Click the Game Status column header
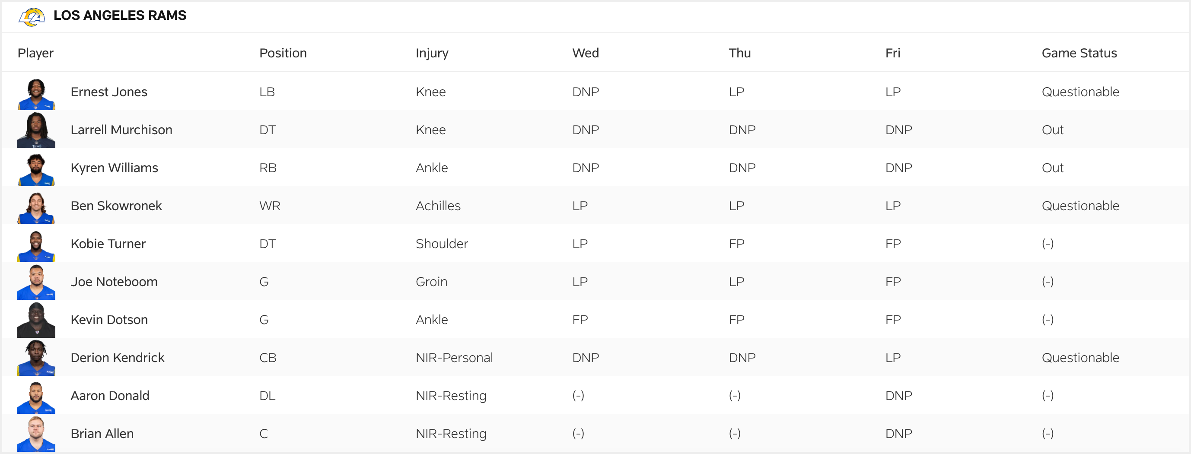This screenshot has height=454, width=1191. [1079, 53]
